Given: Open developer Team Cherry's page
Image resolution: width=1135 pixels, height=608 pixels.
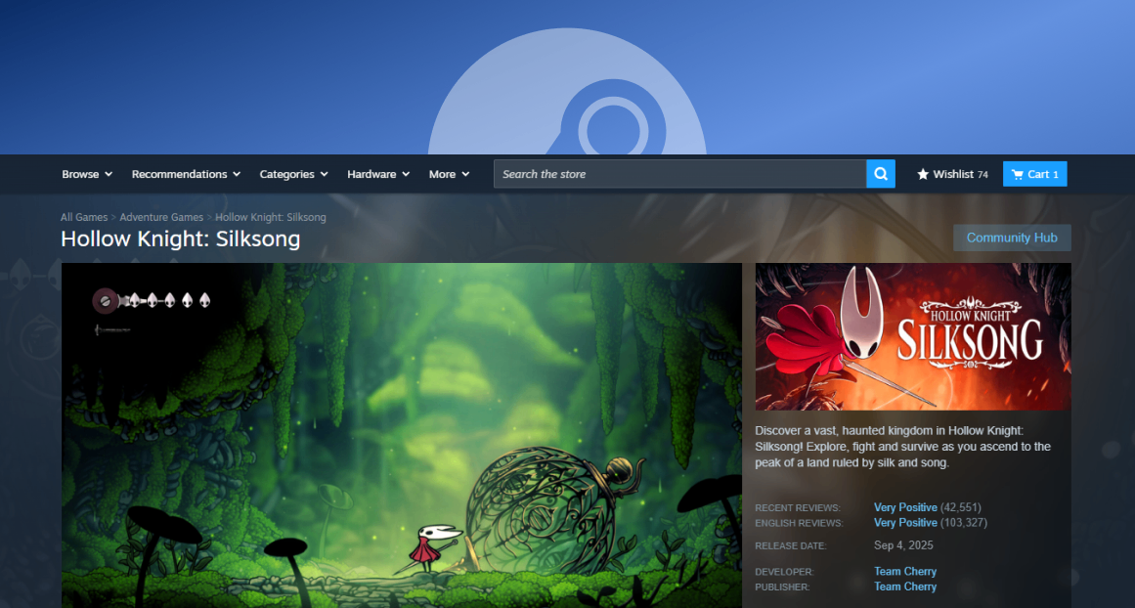Looking at the screenshot, I should 905,571.
